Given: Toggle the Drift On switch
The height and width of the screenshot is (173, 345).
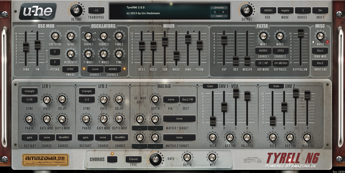Looking at the screenshot, I should pos(320,10).
